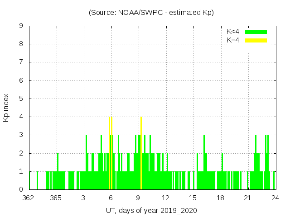Screen dimensions: 290x217
Task: Click the y-axis tick label 7
Action: click(21, 62)
